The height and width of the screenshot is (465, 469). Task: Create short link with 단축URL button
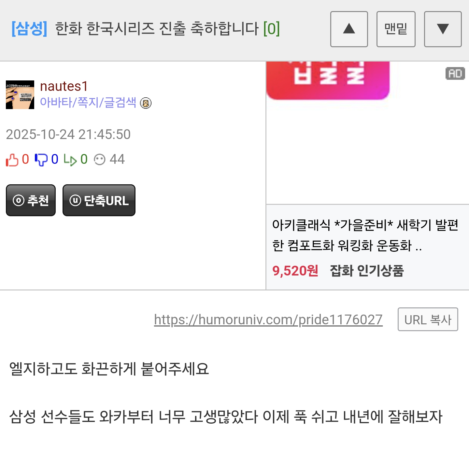[x=99, y=200]
